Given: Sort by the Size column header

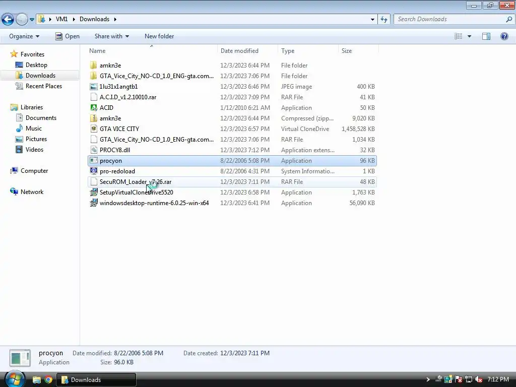Looking at the screenshot, I should 358,51.
